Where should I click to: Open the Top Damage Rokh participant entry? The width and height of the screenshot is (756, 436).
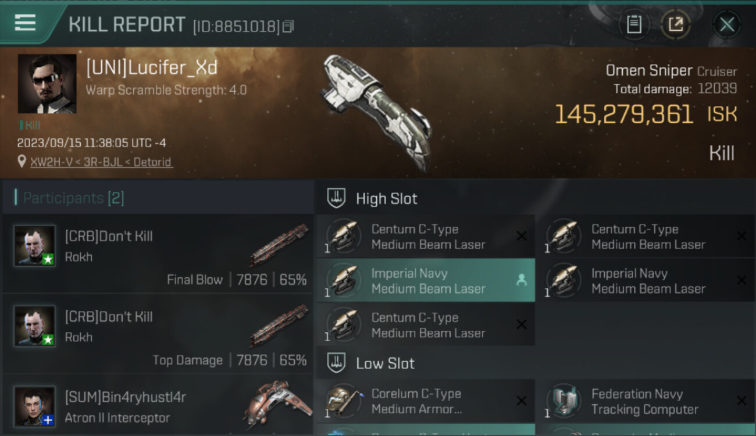(158, 334)
